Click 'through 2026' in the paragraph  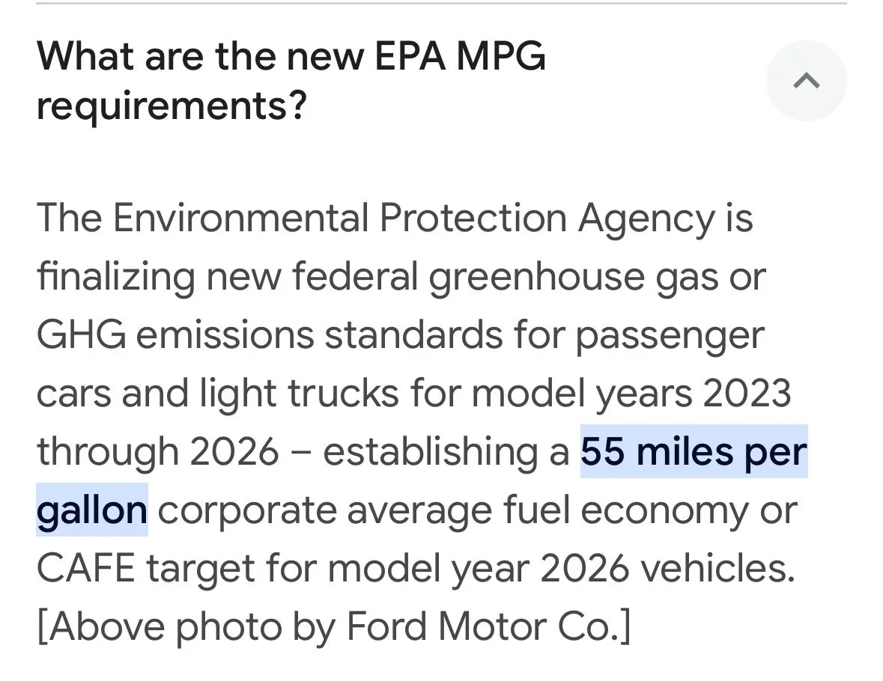tap(158, 451)
